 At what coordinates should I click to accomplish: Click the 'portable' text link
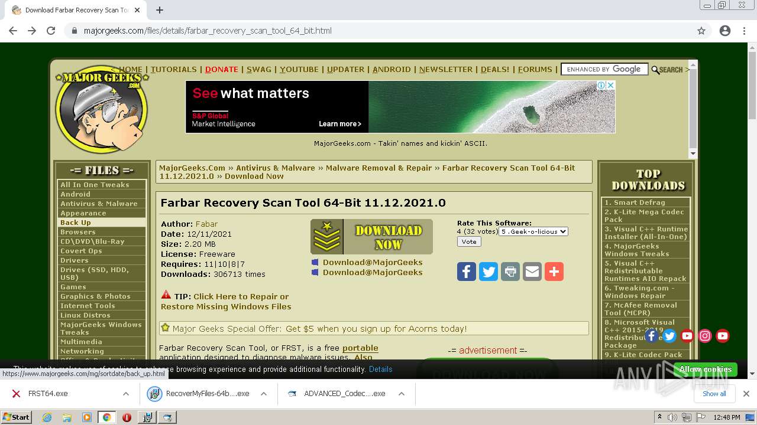coord(360,348)
